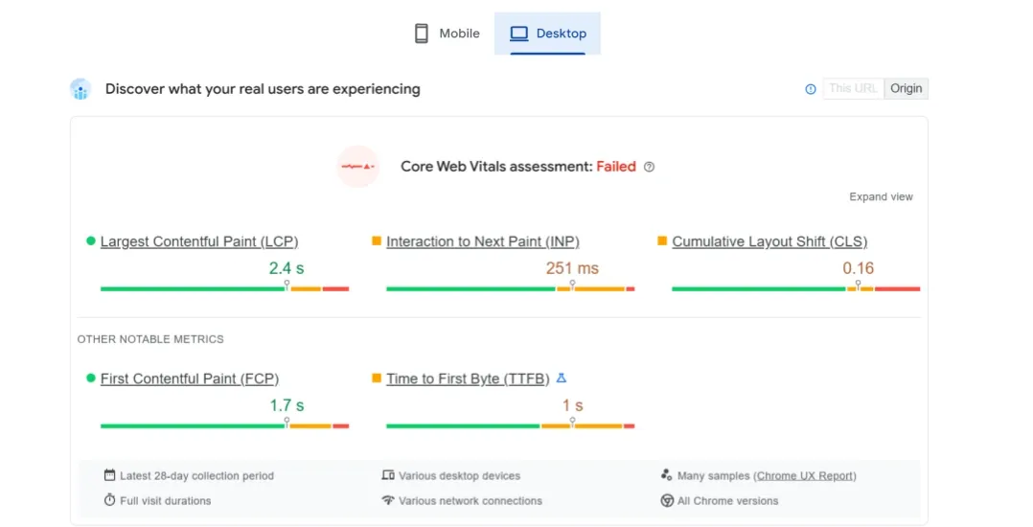Click the experimental flask icon by TTFB
The image size is (1033, 527).
(562, 378)
